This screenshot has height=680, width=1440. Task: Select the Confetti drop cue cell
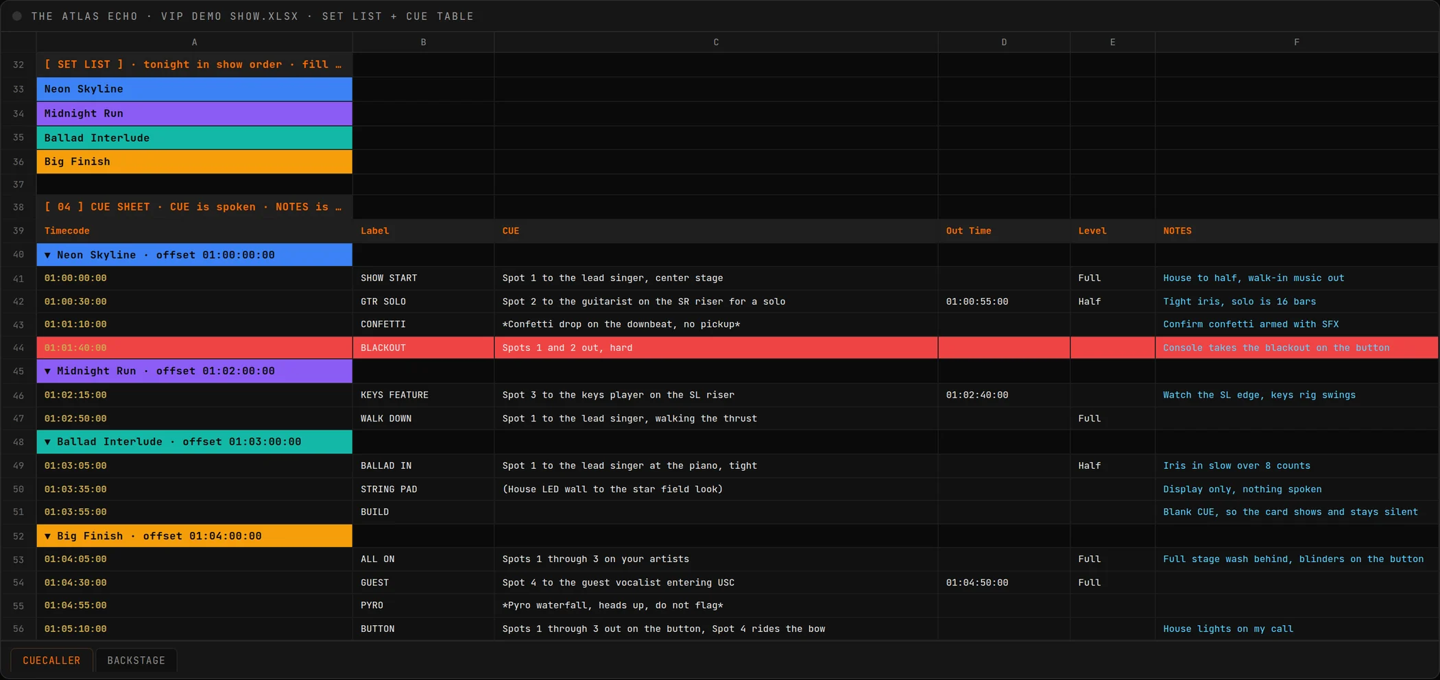coord(716,324)
